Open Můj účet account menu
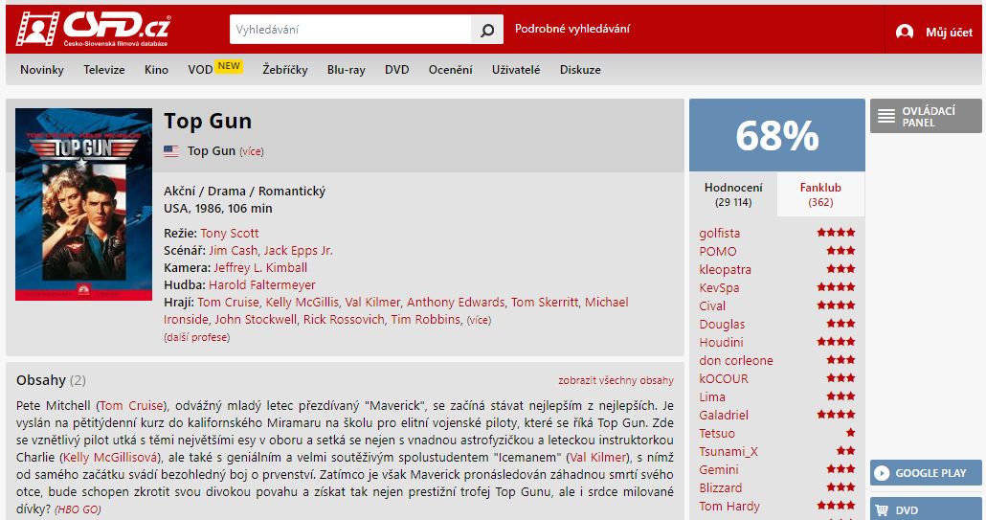The image size is (986, 520). pos(949,32)
